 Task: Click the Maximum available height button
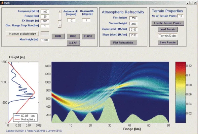23,34
